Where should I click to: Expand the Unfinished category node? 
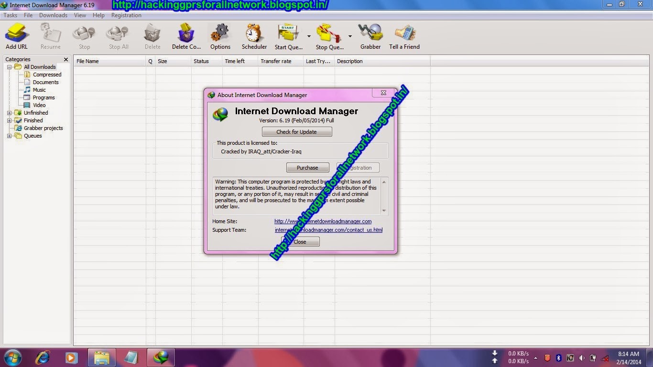click(9, 113)
